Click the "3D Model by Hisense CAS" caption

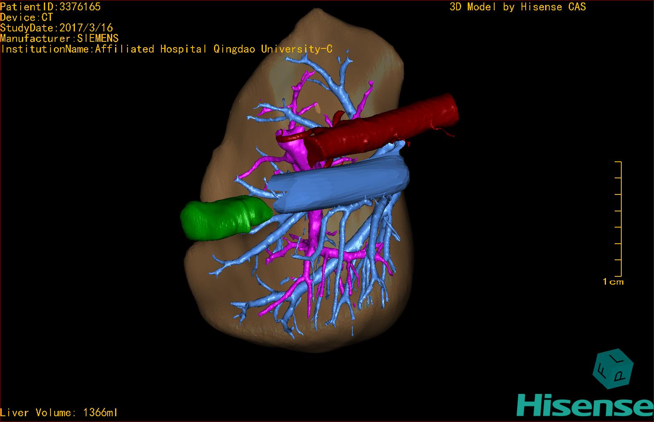(518, 7)
